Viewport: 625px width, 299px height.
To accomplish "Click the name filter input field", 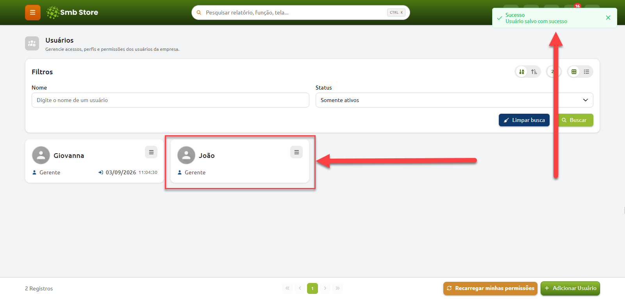I will coord(170,100).
